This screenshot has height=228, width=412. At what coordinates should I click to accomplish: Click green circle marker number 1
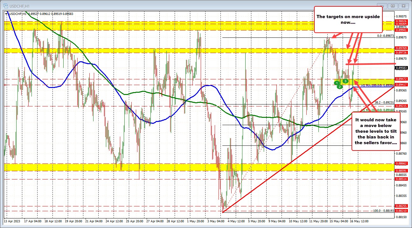pyautogui.click(x=337, y=83)
